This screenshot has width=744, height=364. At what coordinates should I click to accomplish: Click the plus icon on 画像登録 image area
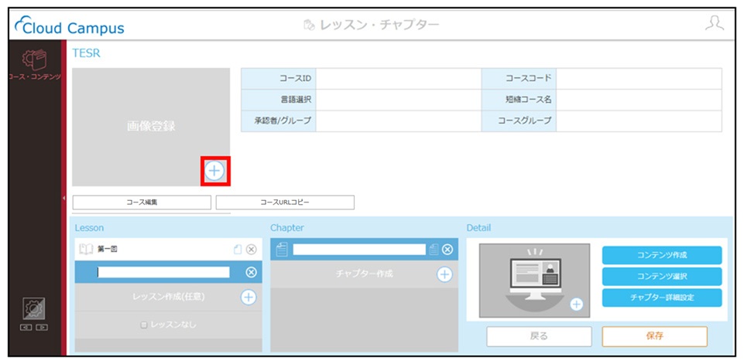[x=214, y=171]
